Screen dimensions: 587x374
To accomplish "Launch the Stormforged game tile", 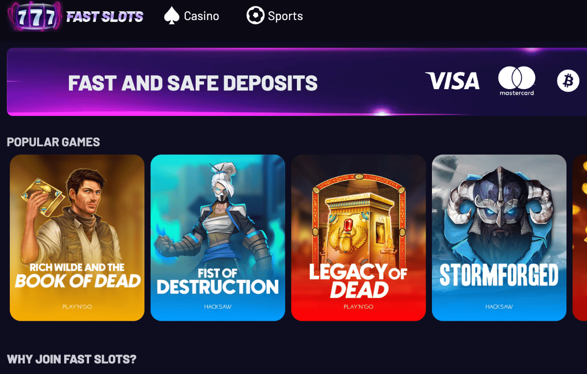I will tap(499, 238).
